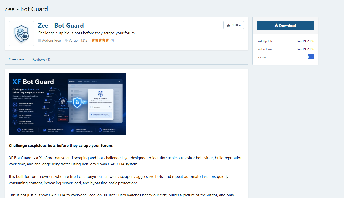Click the Last Update date Jun 19, 2026
The height and width of the screenshot is (198, 344).
305,41
